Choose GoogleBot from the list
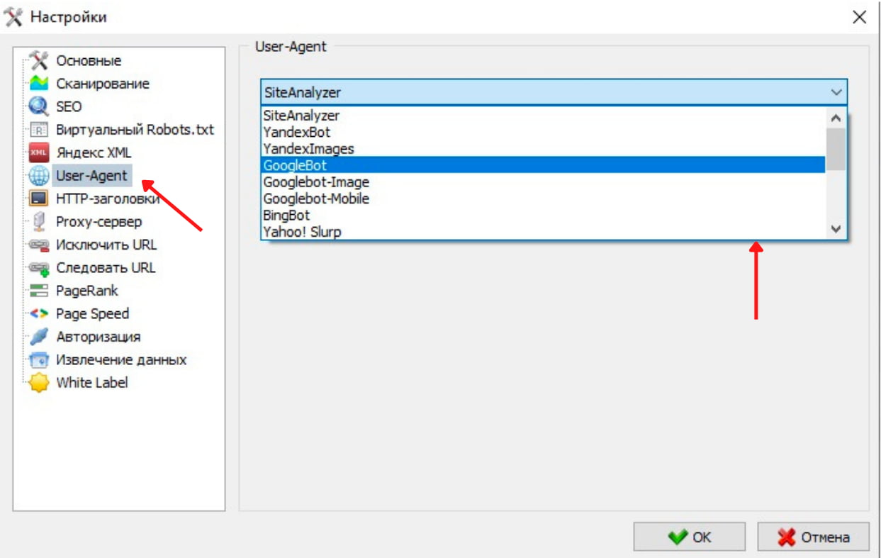 543,164
